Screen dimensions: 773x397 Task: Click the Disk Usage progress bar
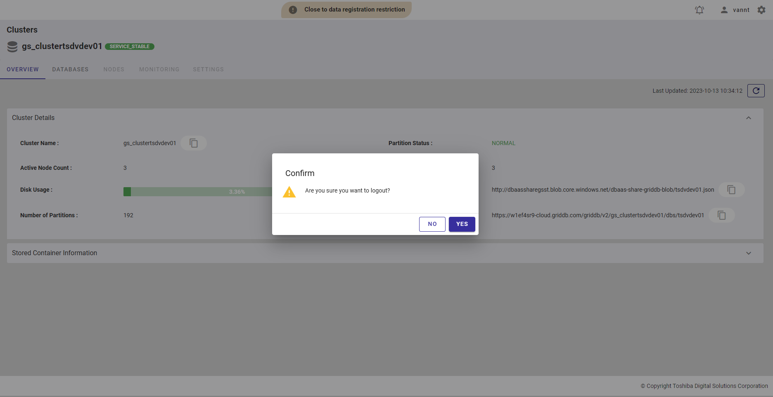(x=197, y=192)
